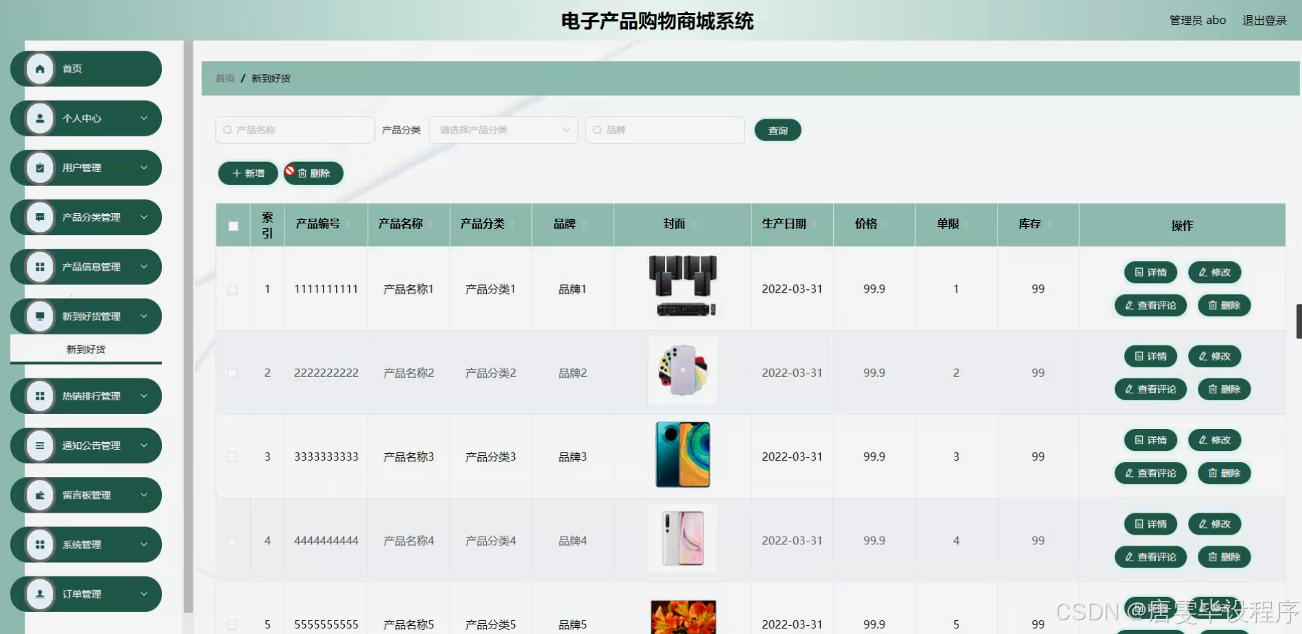Click 修改 for 产品名称2 row
The width and height of the screenshot is (1302, 634).
click(1214, 356)
